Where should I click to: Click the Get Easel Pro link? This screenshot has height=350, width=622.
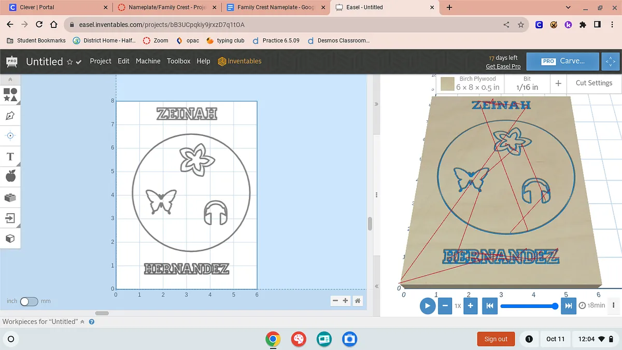point(503,66)
